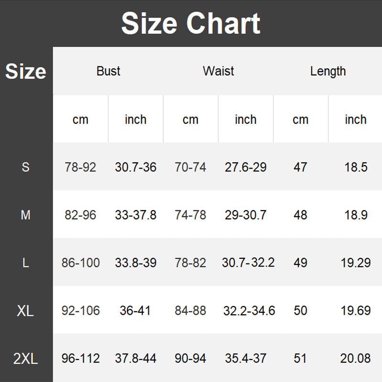Image resolution: width=382 pixels, height=382 pixels.
Task: Click the Size column header
Action: (x=26, y=72)
